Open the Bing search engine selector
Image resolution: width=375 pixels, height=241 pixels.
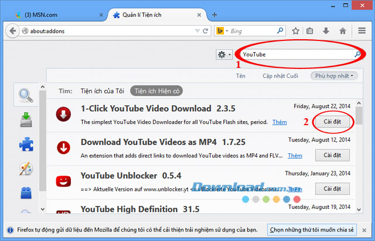coord(222,31)
